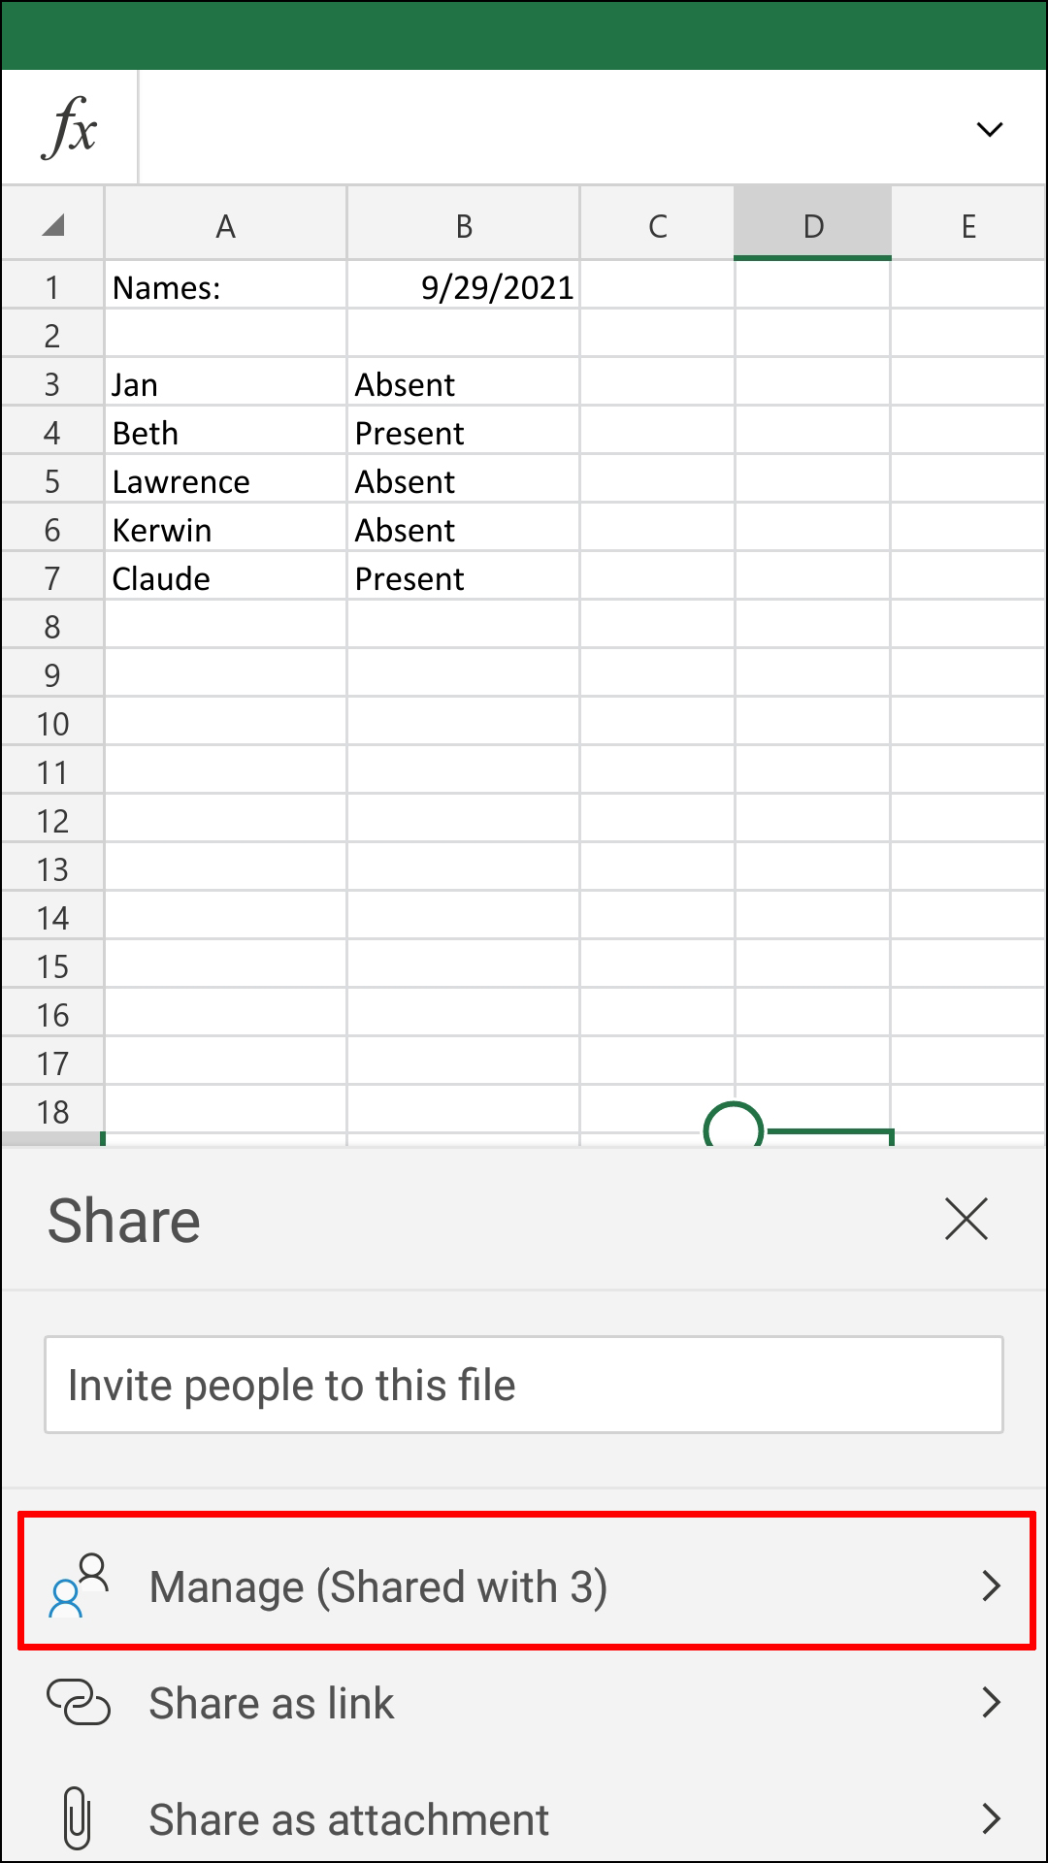Open Share as attachment chevron
This screenshot has height=1863, width=1048.
[991, 1818]
